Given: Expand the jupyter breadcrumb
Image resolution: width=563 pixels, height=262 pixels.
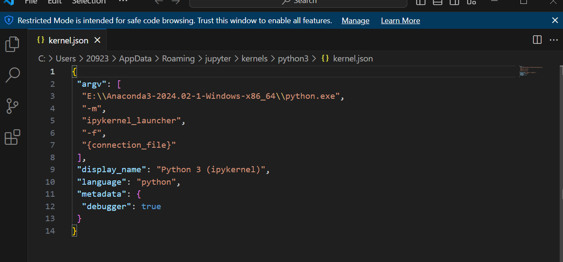Looking at the screenshot, I should point(218,58).
